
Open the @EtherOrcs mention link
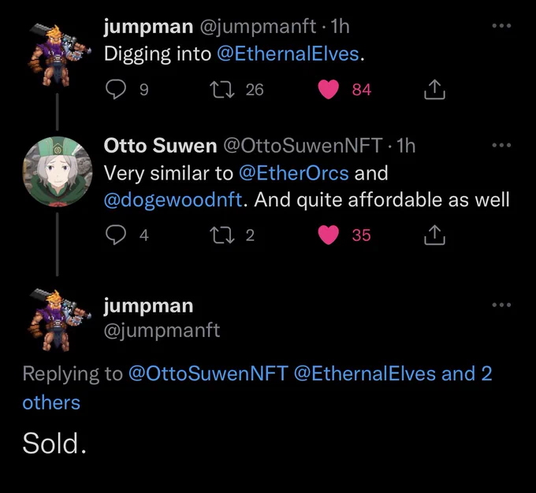click(294, 173)
